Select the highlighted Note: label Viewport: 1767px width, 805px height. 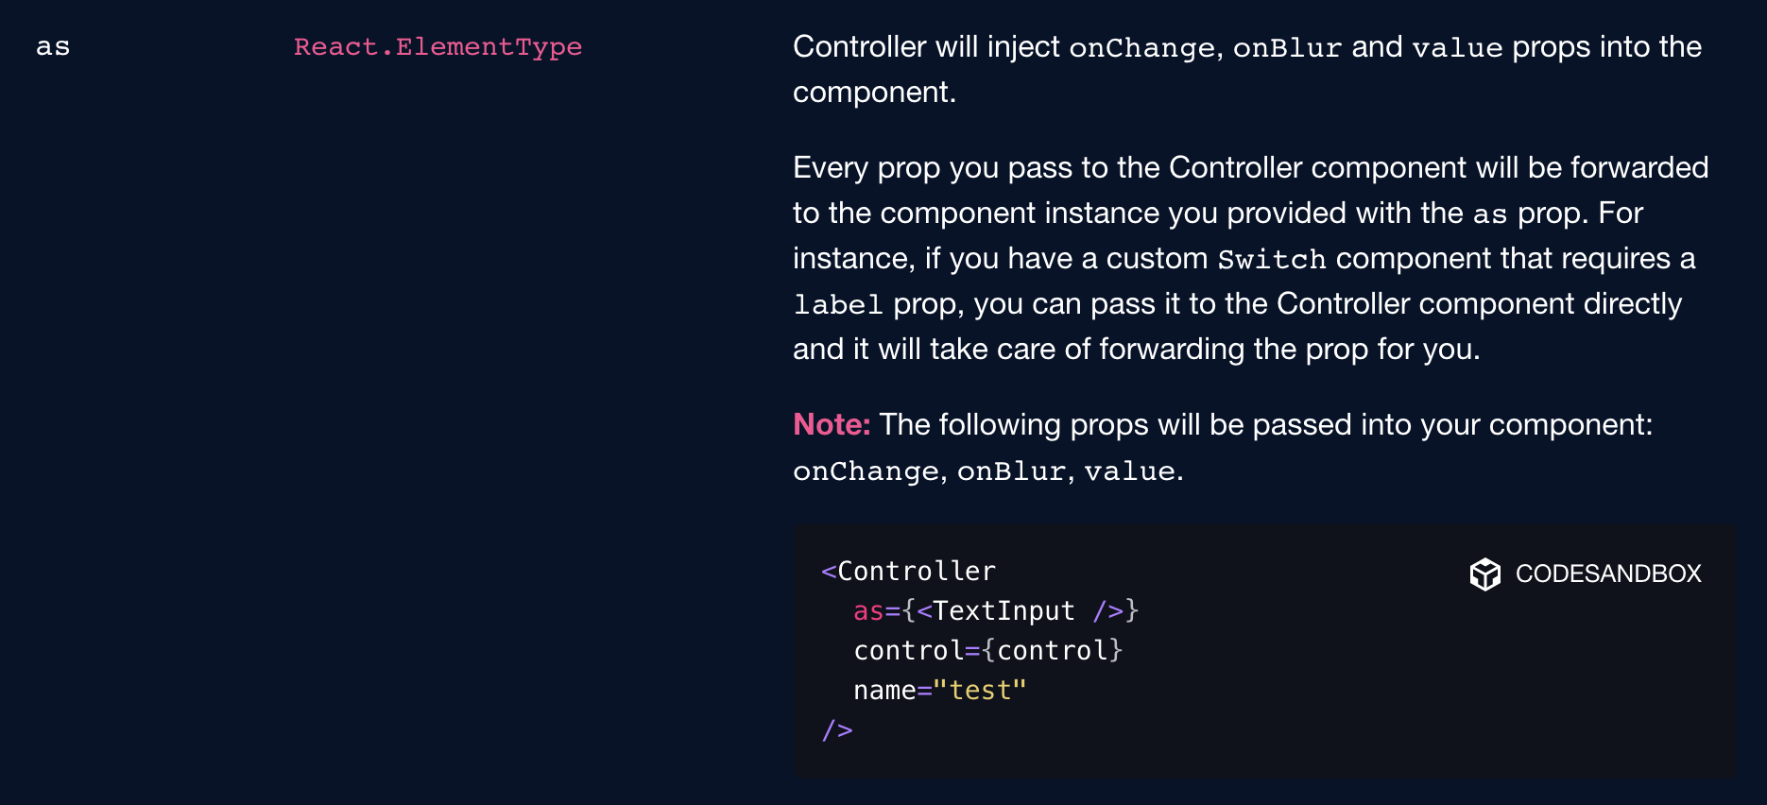(x=830, y=424)
